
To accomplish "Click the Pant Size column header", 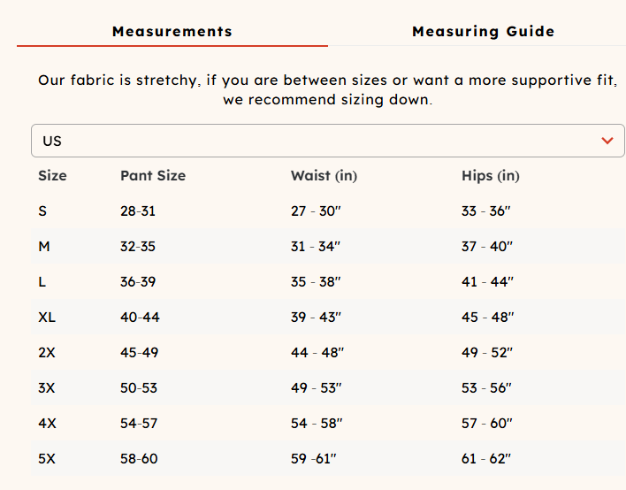I will click(153, 176).
